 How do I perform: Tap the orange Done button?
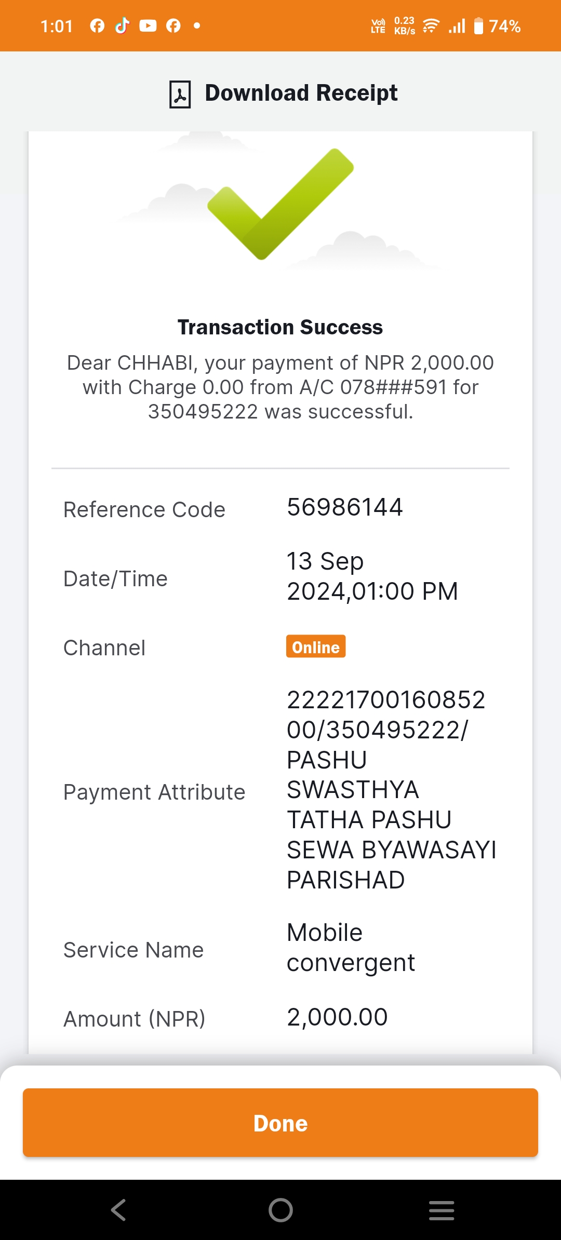[x=280, y=1123]
